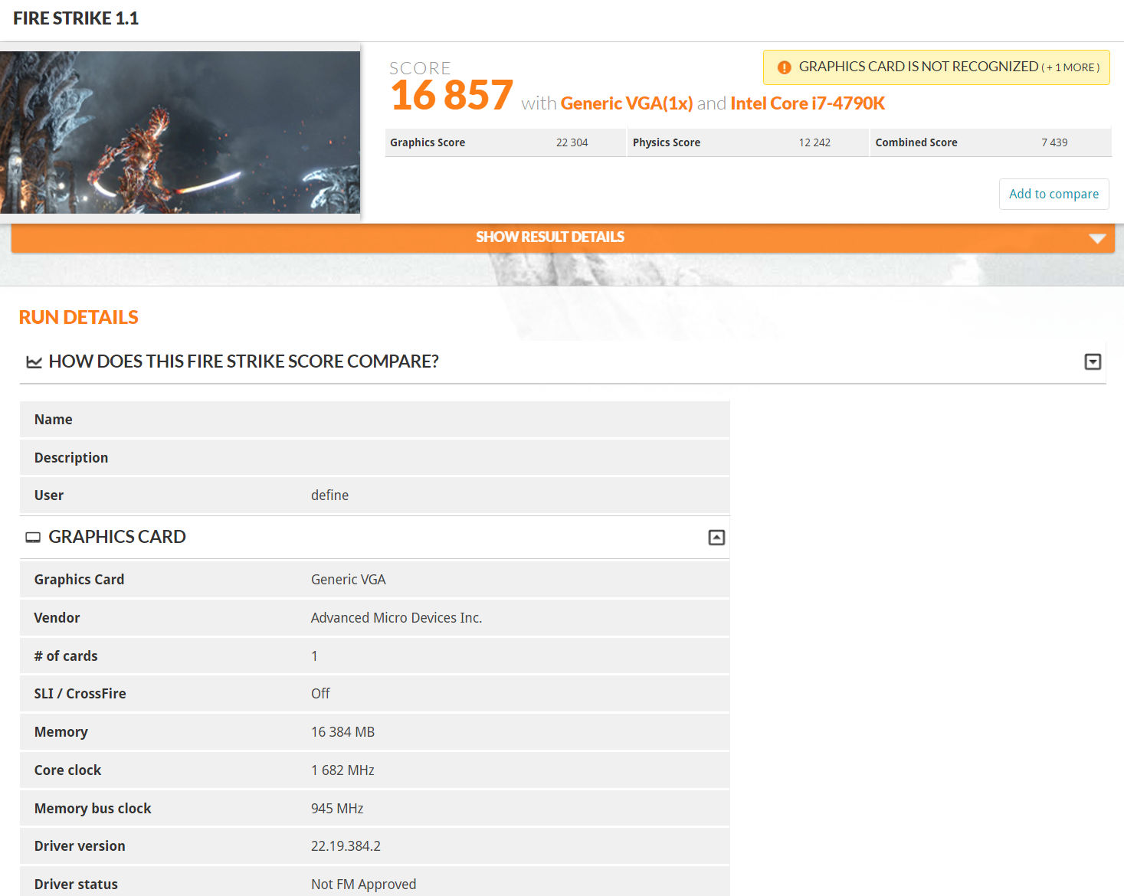The height and width of the screenshot is (896, 1124).
Task: Click Advanced Micro Devices Inc. vendor value
Action: click(x=396, y=618)
